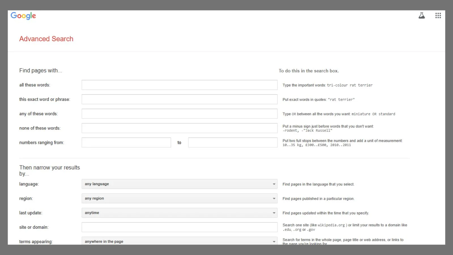Expand the 'anywhere in the page' dropdown
453x255 pixels.
pos(180,241)
